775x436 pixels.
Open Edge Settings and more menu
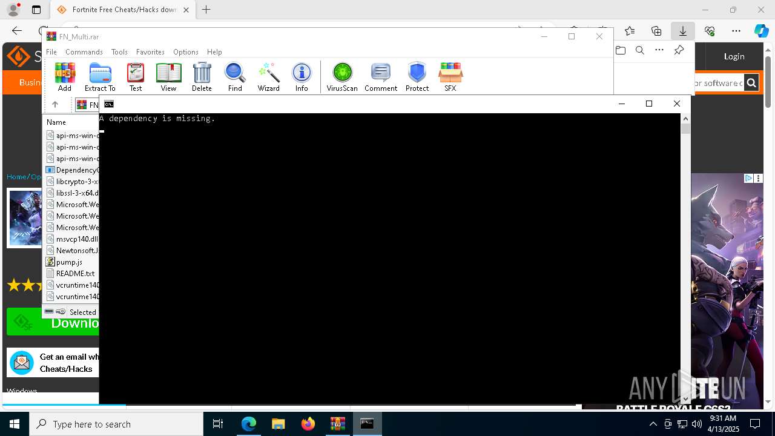pyautogui.click(x=736, y=31)
